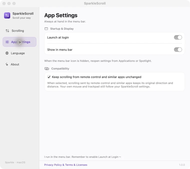Click the About sparkle icon

[7, 64]
